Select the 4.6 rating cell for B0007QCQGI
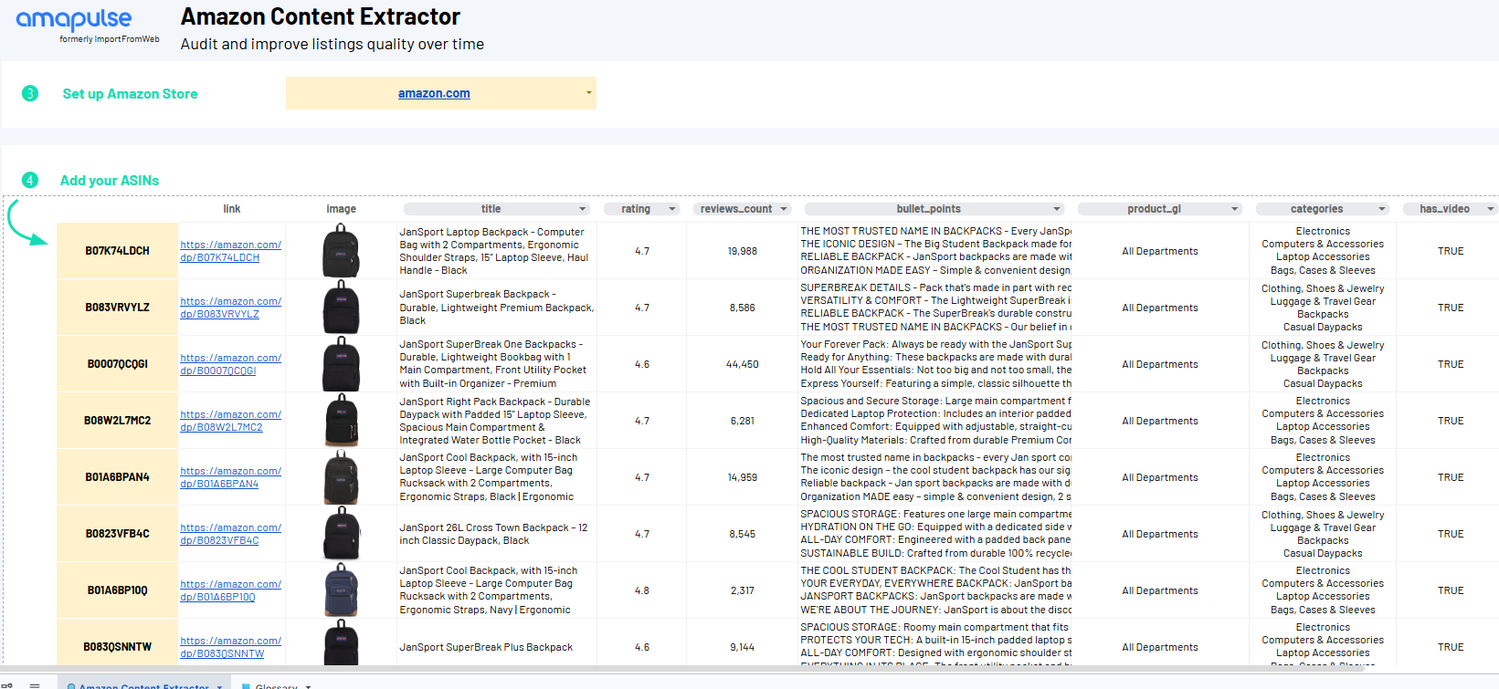This screenshot has height=689, width=1499. [642, 364]
